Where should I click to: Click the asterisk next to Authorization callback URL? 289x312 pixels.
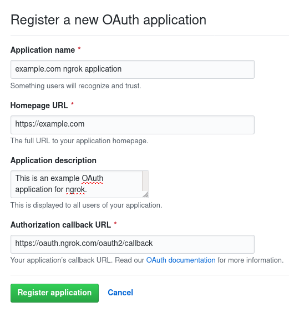115,223
